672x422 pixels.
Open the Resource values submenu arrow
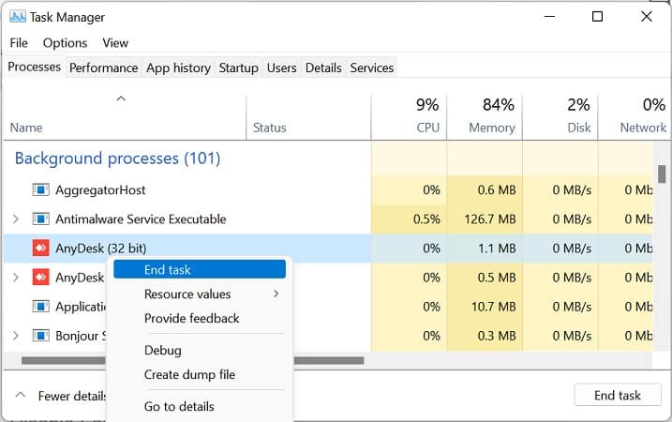click(x=276, y=294)
